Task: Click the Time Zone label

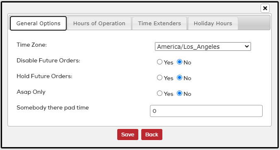Action: pos(31,45)
